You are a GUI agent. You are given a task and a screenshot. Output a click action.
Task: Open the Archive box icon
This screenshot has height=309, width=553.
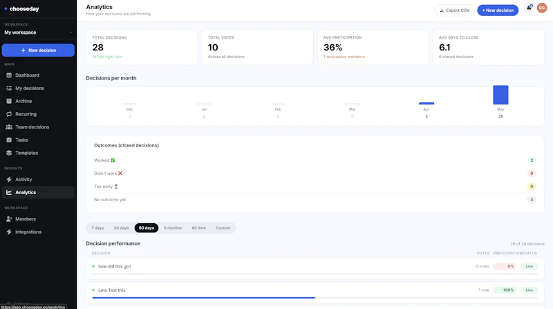[9, 101]
